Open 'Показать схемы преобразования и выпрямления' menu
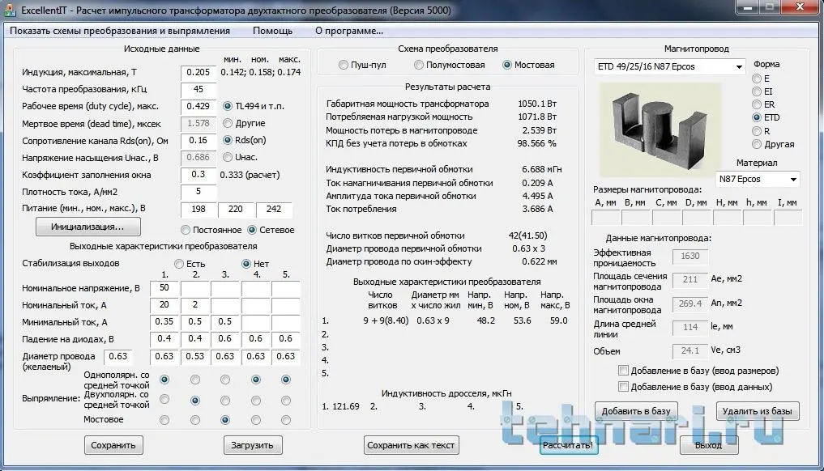This screenshot has width=824, height=471. [120, 31]
